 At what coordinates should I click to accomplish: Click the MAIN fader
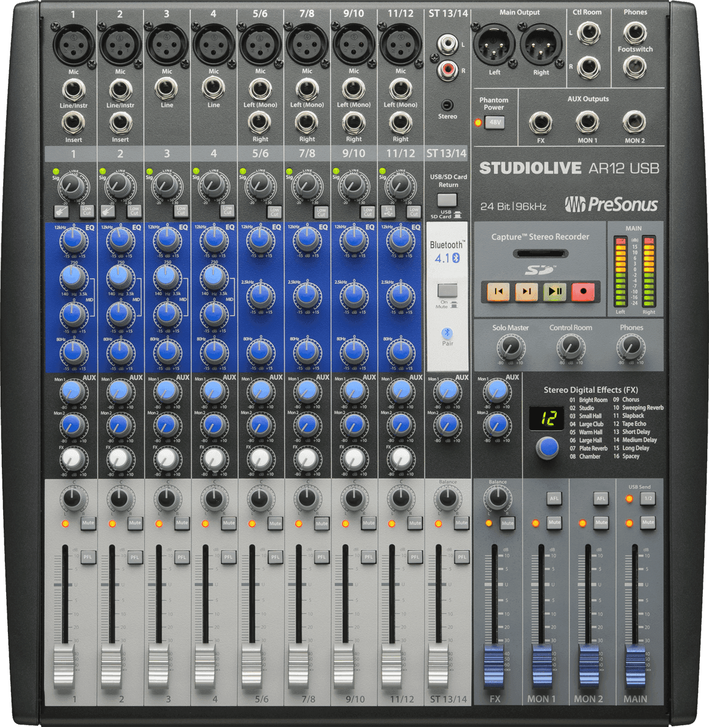coord(636,668)
